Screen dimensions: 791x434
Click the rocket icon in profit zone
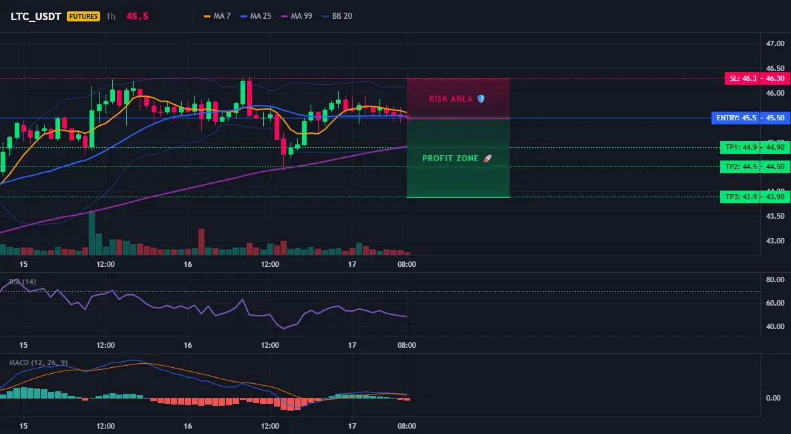point(487,158)
